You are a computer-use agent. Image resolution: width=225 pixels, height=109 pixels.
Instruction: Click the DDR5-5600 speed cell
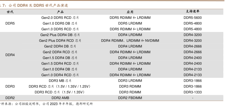[192, 18]
